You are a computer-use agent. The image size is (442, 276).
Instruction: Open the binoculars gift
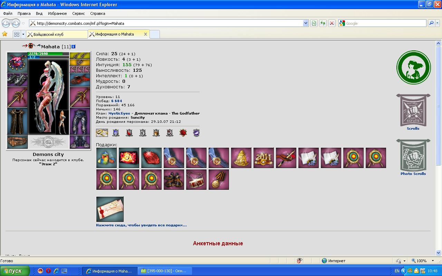point(174,179)
